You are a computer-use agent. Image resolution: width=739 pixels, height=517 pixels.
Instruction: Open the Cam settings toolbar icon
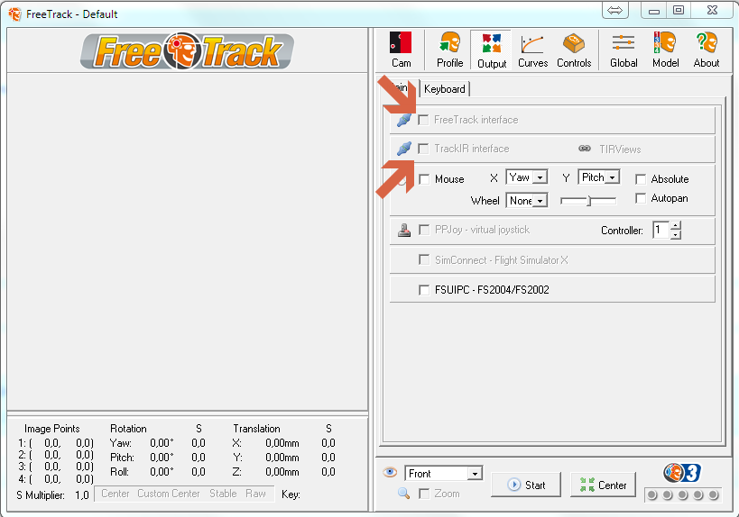401,50
